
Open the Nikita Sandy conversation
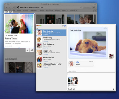[51, 39]
